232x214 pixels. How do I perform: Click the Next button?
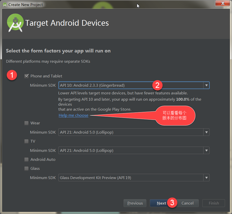click(161, 203)
